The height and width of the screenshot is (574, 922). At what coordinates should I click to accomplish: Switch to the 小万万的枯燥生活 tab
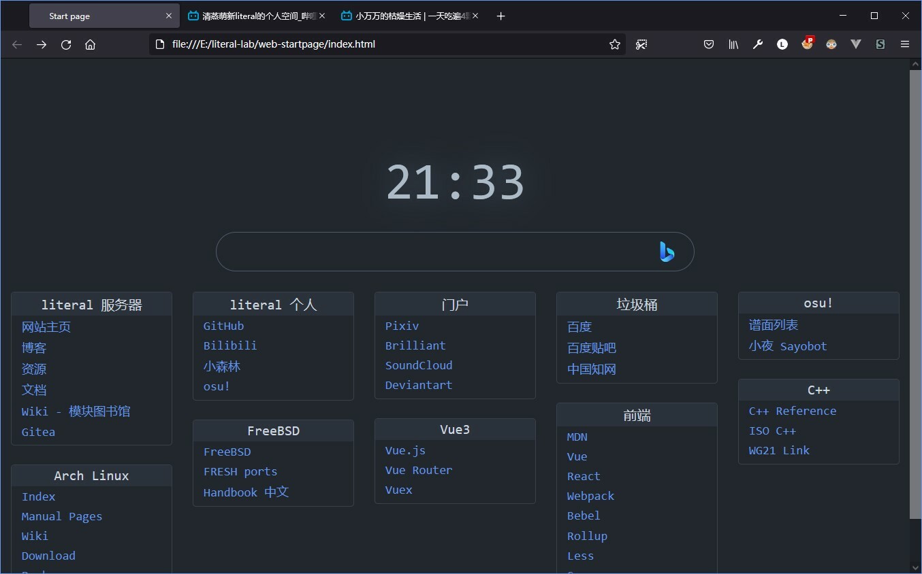pos(411,16)
